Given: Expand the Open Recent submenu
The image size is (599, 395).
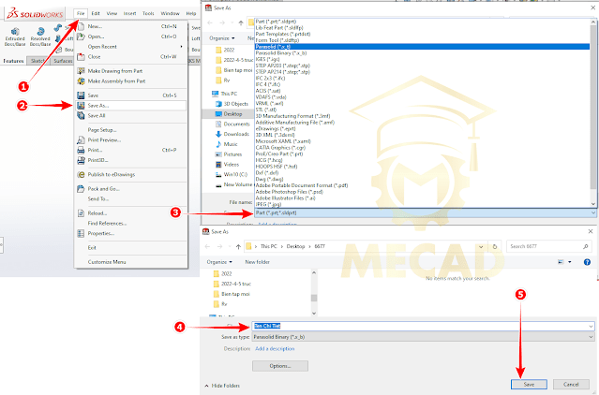Looking at the screenshot, I should click(131, 47).
